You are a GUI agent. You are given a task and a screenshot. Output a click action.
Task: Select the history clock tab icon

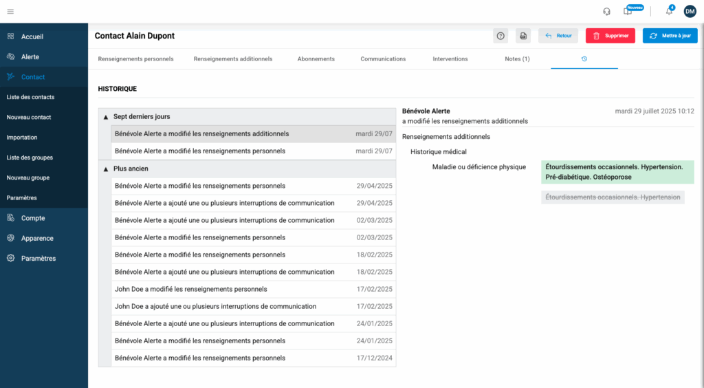(584, 59)
